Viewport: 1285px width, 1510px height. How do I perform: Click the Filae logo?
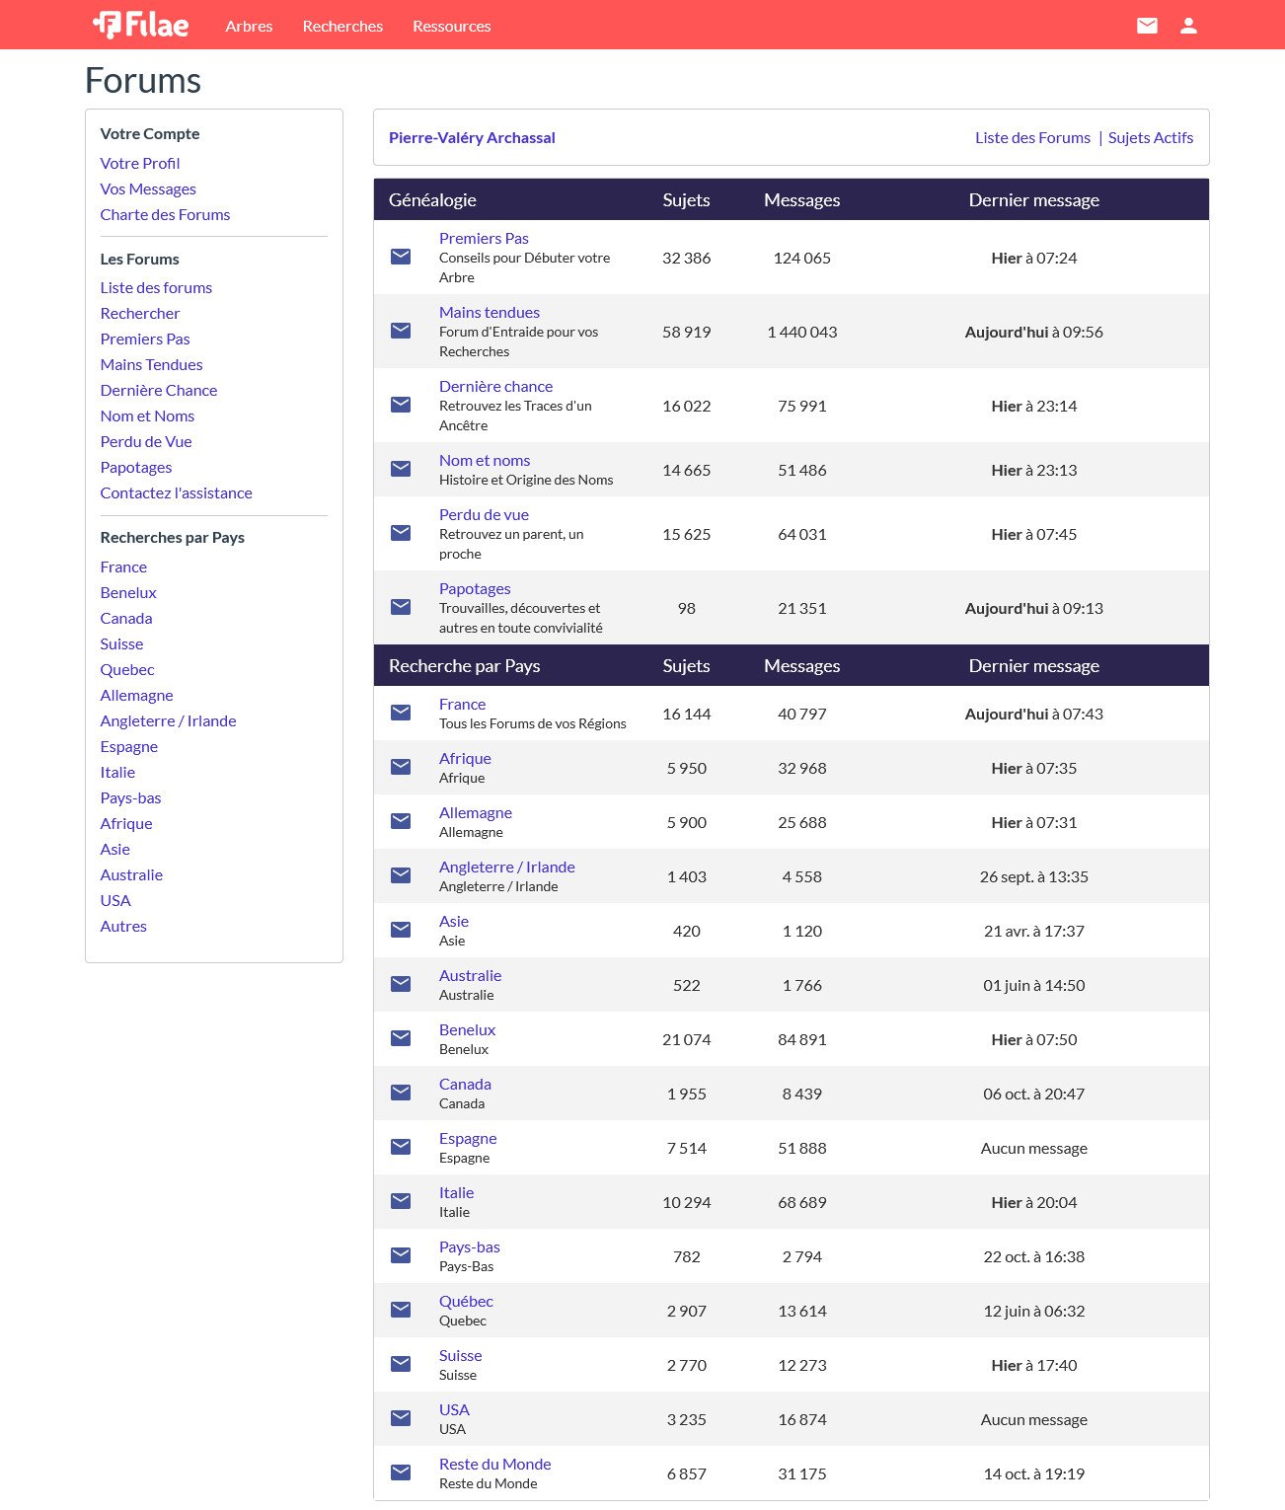[x=139, y=25]
